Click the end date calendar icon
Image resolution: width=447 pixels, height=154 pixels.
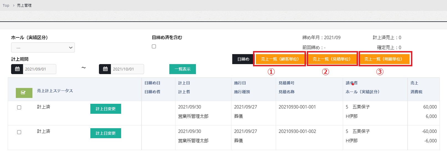click(x=105, y=69)
